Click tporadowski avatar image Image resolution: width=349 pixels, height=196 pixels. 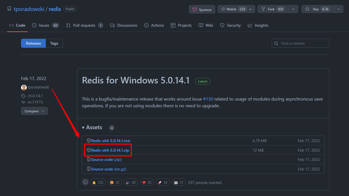[24, 87]
